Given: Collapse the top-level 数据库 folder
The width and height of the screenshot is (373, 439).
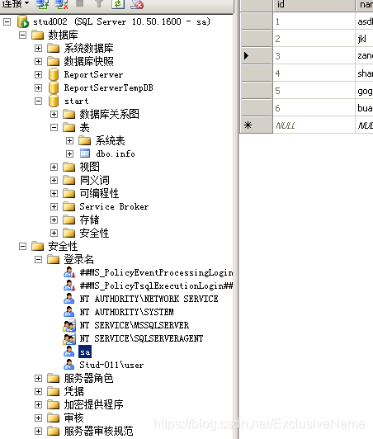Looking at the screenshot, I should point(22,35).
